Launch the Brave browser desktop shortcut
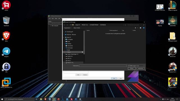180x101 pixels. pyautogui.click(x=6, y=36)
